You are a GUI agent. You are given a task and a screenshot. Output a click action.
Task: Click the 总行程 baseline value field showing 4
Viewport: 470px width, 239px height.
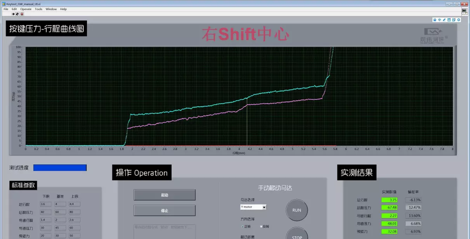60,204
